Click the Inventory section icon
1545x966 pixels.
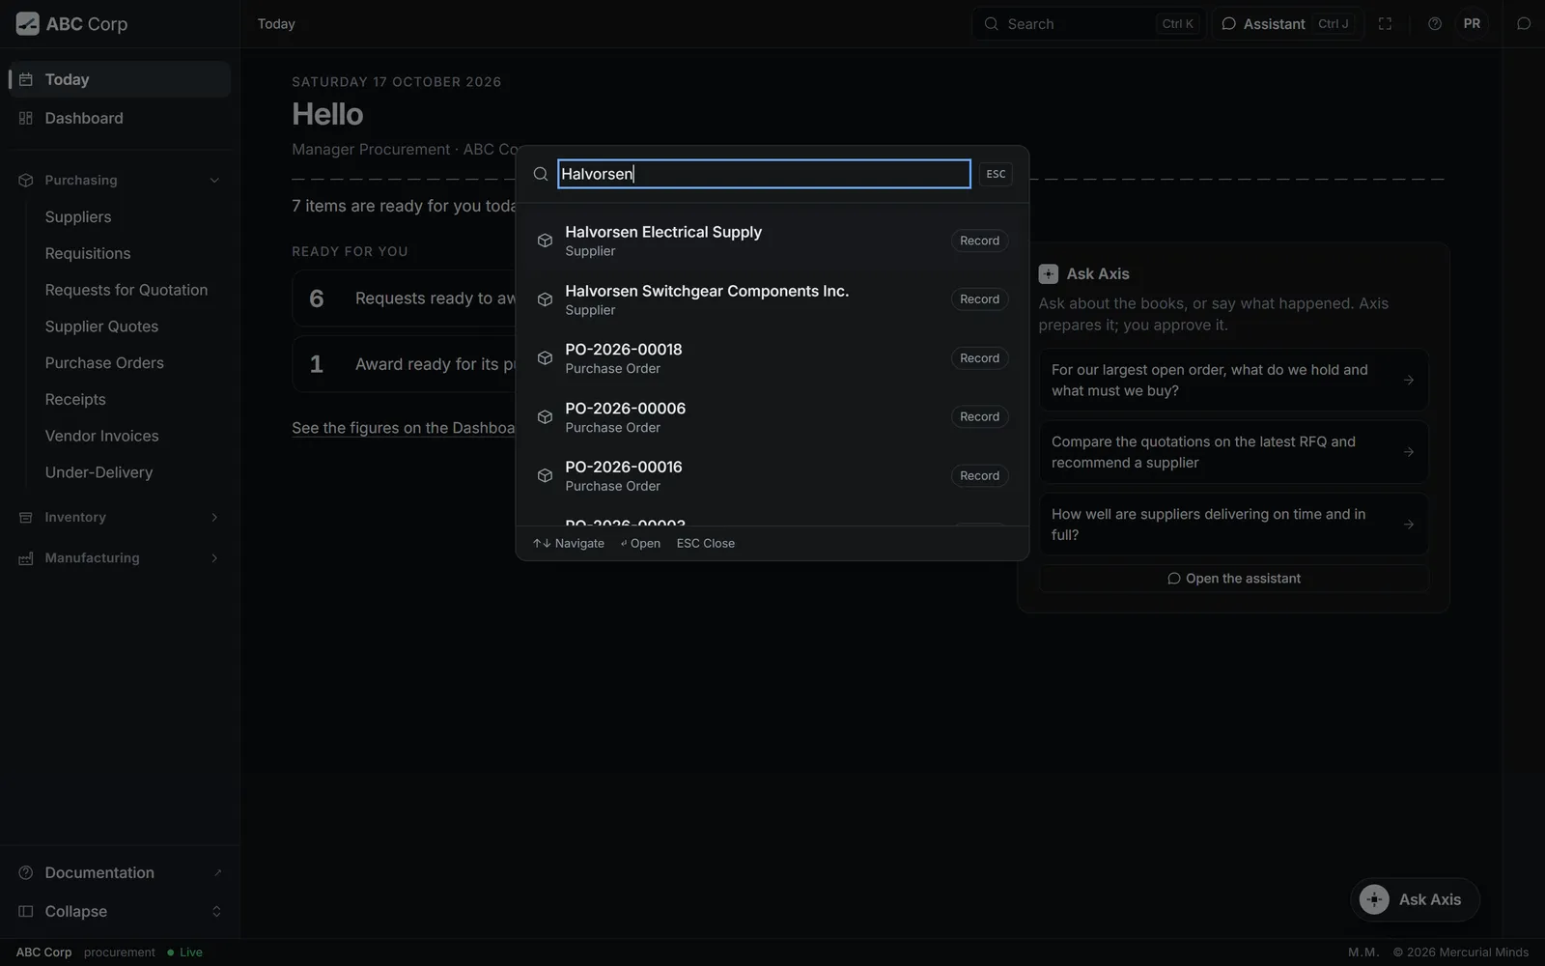point(26,517)
